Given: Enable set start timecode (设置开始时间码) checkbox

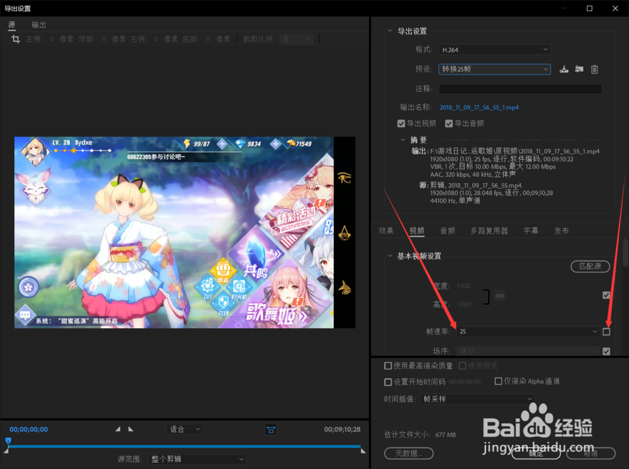Looking at the screenshot, I should [388, 382].
